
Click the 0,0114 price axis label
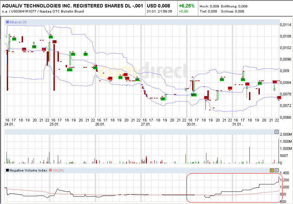(x=285, y=25)
